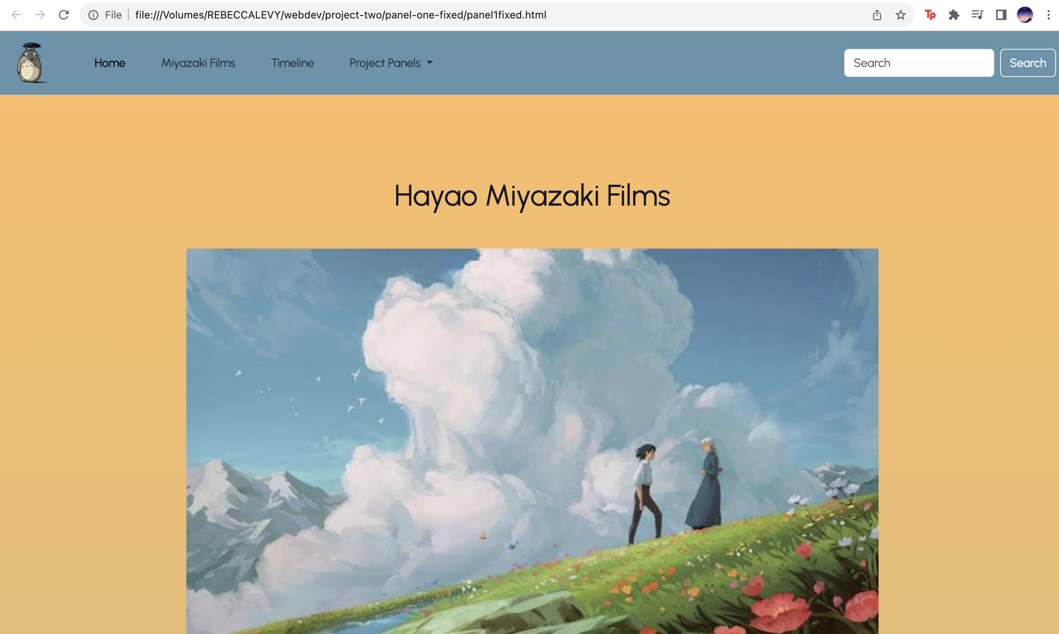Open the Chrome three-dot menu
Screen dimensions: 1059x634
click(x=1048, y=15)
